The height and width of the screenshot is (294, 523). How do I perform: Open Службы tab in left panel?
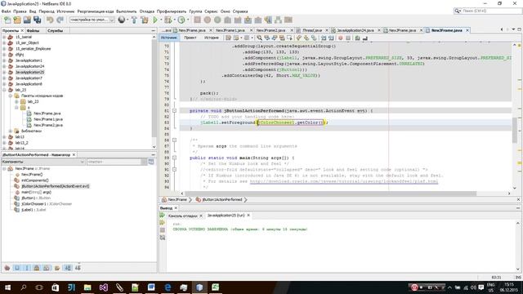click(55, 31)
